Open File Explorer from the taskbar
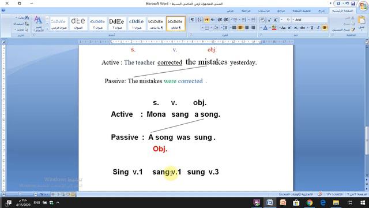 (336, 203)
